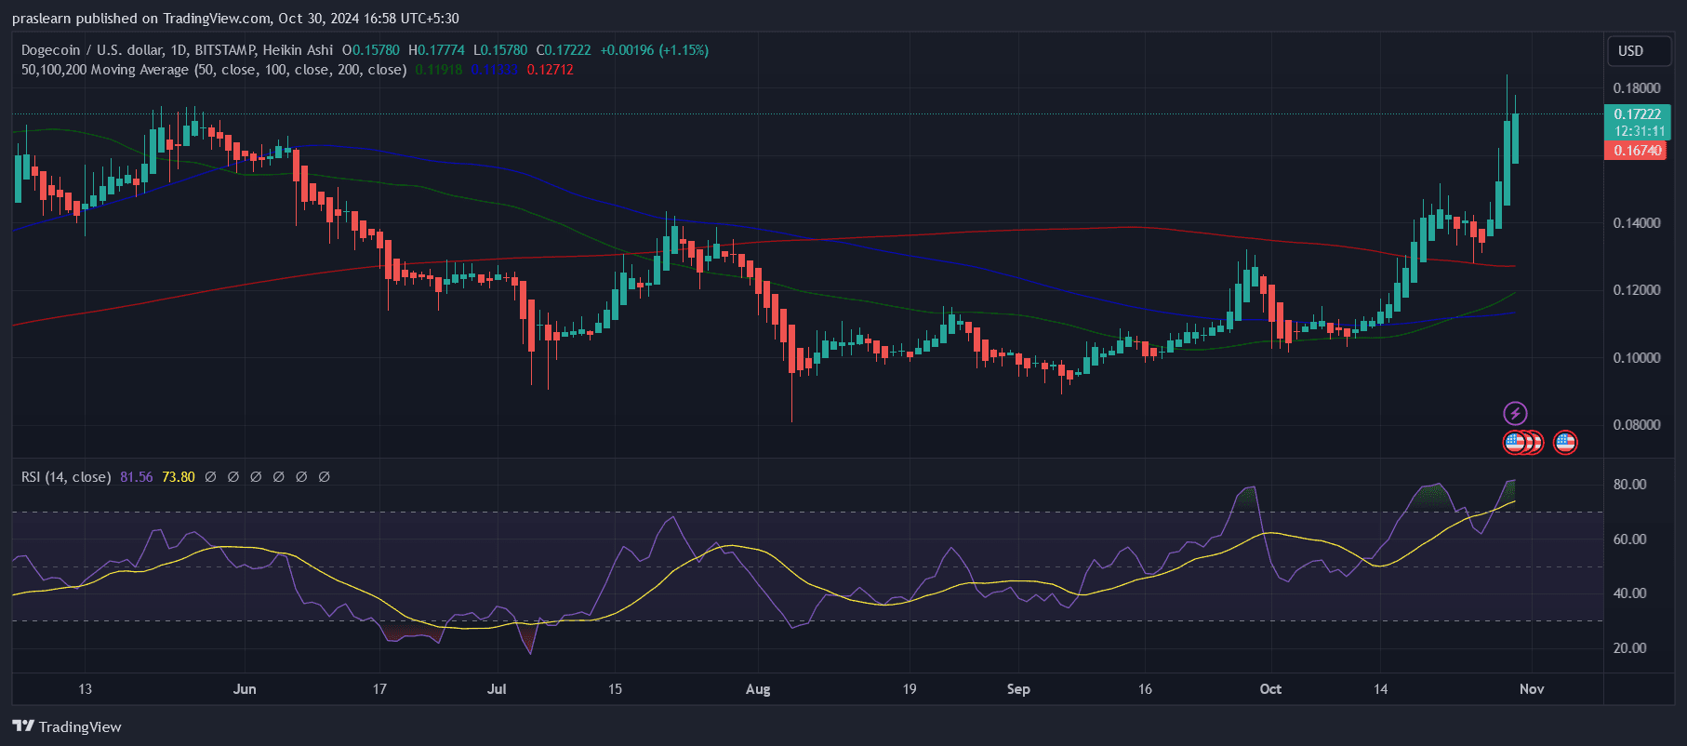Click the change value +0.00196 (+1.15%)
Screen dimensions: 1687x746
[654, 50]
